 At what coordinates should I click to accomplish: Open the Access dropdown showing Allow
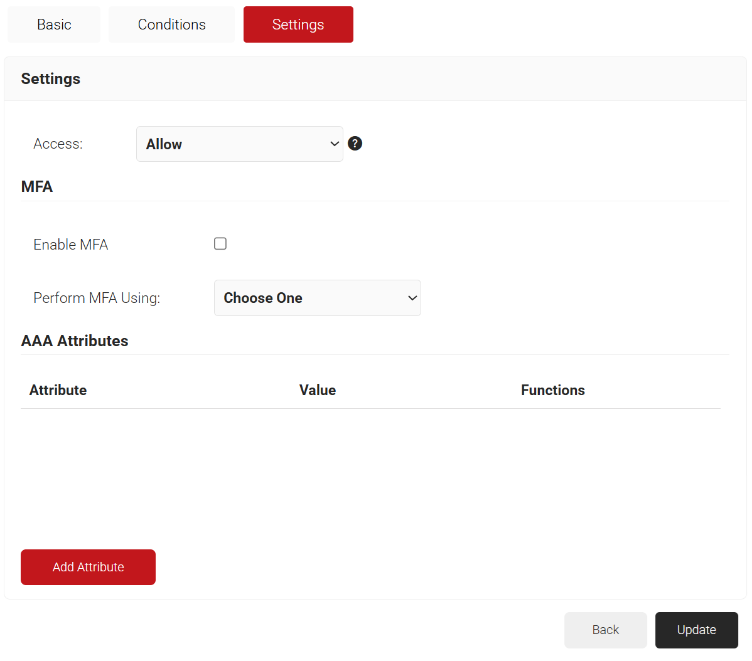coord(239,144)
